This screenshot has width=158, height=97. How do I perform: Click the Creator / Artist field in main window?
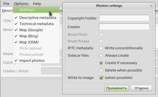[x=52, y=71]
